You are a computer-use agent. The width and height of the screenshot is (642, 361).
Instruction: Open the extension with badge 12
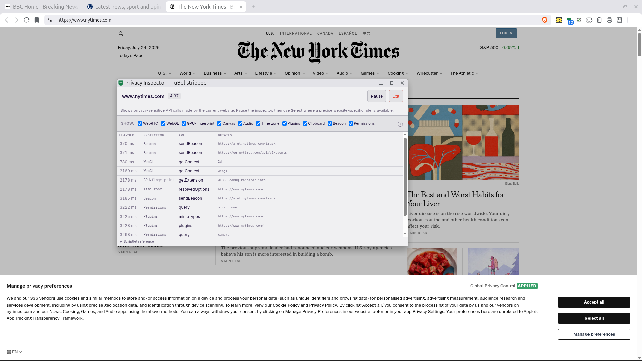(570, 21)
